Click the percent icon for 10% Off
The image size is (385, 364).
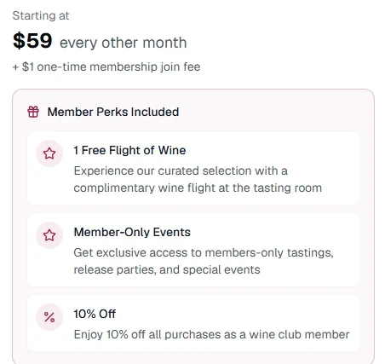pos(49,317)
